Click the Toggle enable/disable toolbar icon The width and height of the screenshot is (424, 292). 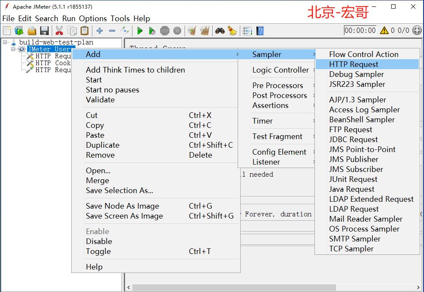(x=125, y=31)
